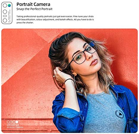Click the "AI QUAD CAMERA" watermark text
This screenshot has width=139, height=134.
point(15,127)
